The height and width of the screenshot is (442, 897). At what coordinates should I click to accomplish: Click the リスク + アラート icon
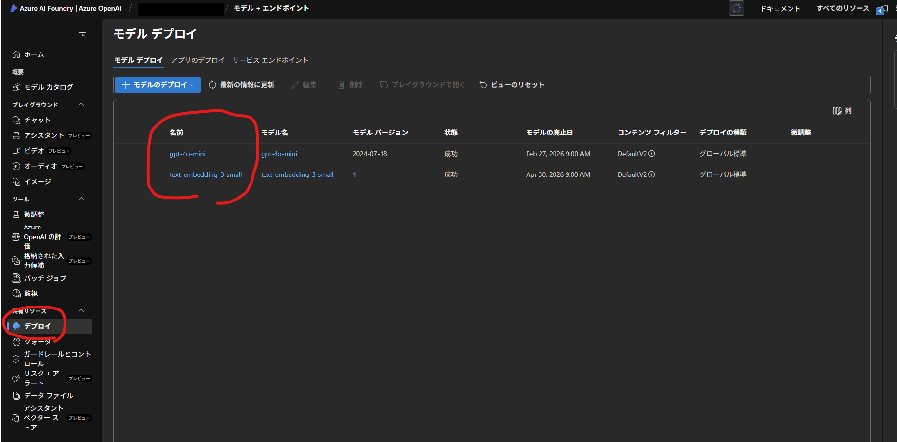(x=16, y=378)
